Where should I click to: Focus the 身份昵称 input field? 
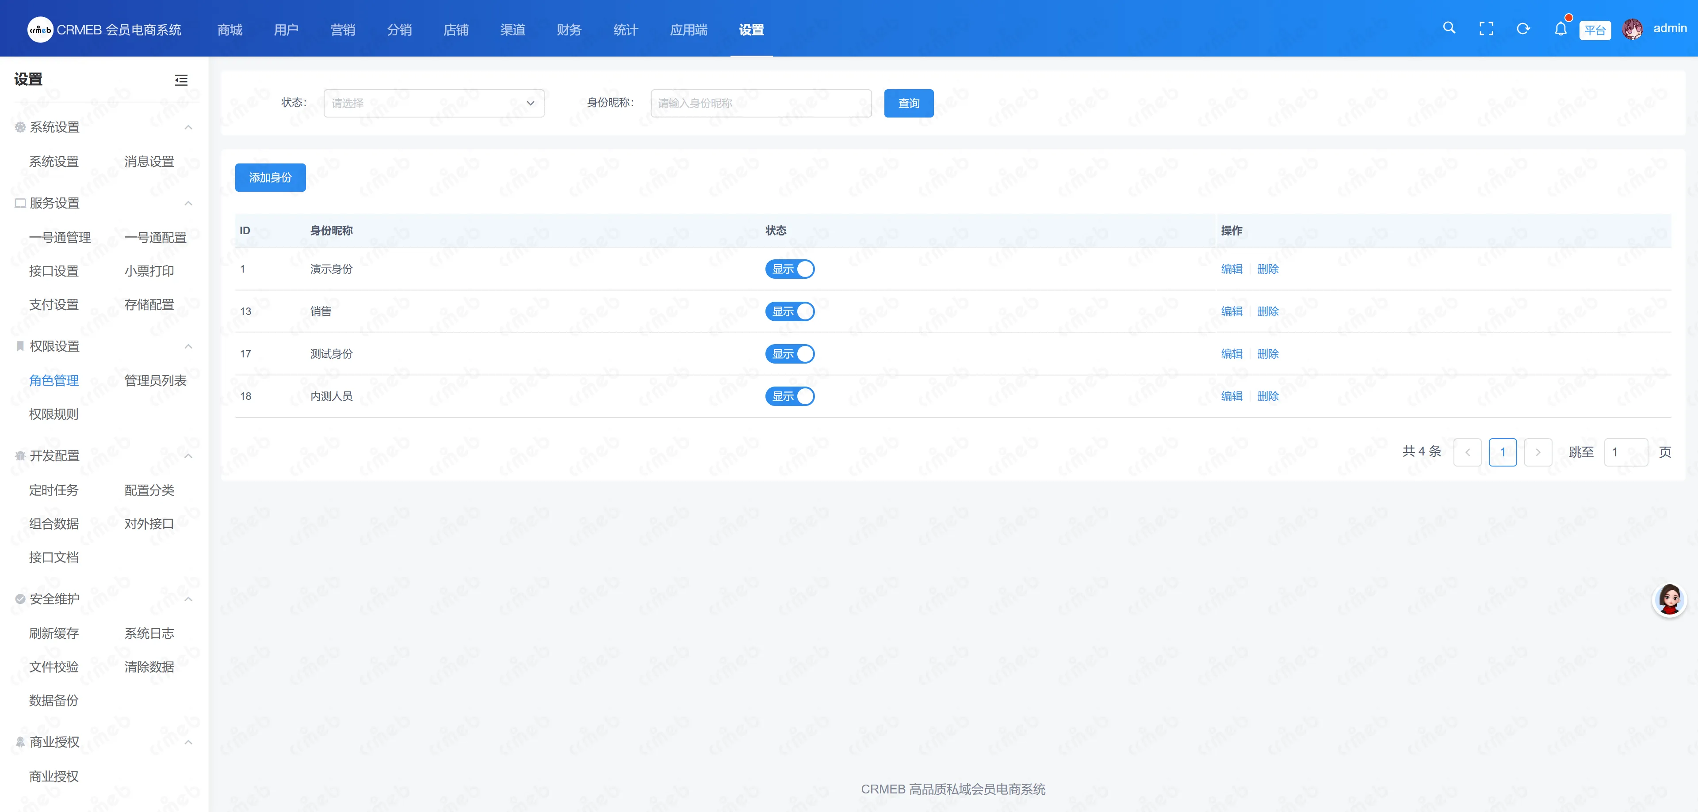tap(761, 103)
